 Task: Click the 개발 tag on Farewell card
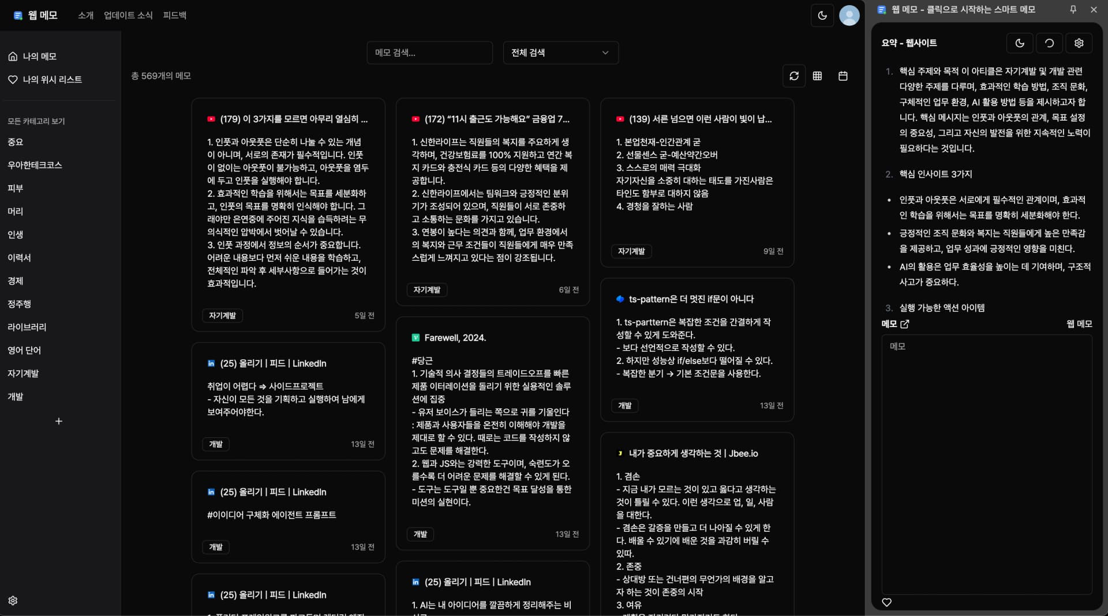[420, 534]
